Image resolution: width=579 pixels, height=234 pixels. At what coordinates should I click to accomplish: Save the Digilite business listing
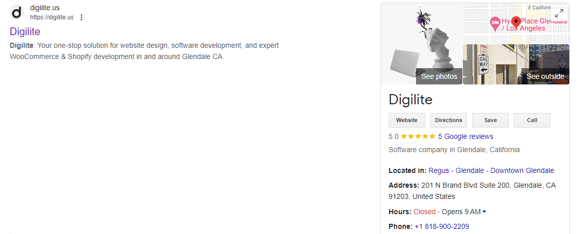(490, 121)
